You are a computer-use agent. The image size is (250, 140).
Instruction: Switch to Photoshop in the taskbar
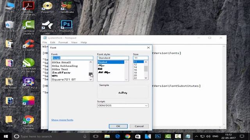pyautogui.click(x=158, y=136)
